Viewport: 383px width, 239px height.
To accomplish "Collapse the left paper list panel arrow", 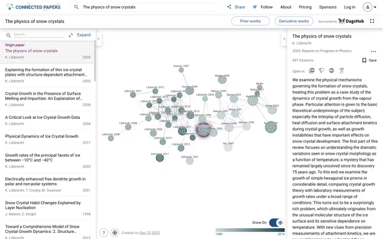I will point(99,39).
